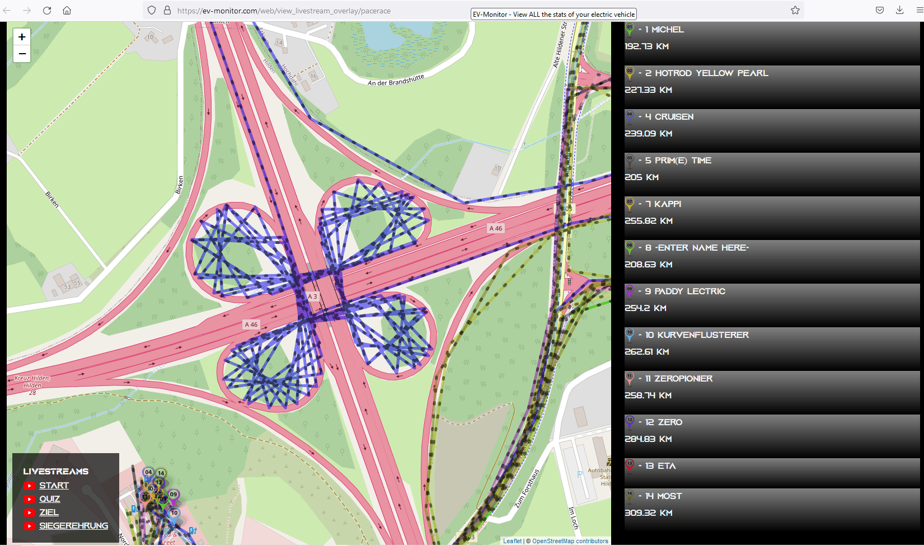This screenshot has height=546, width=924.
Task: Click the Pocket save icon
Action: click(x=880, y=10)
